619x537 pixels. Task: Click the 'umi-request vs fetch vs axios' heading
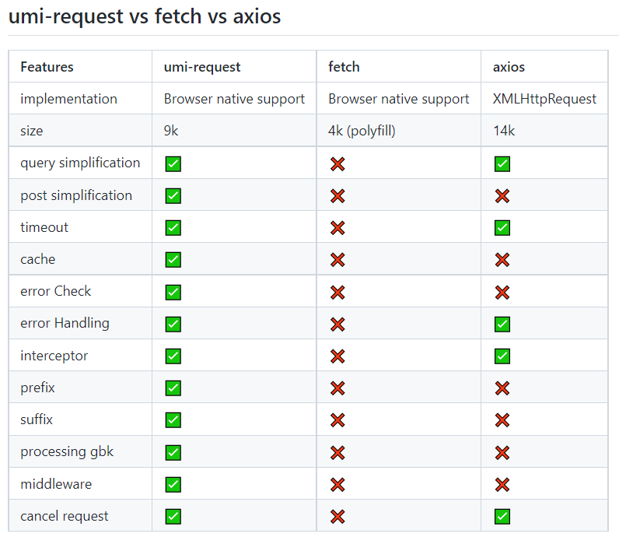click(145, 16)
